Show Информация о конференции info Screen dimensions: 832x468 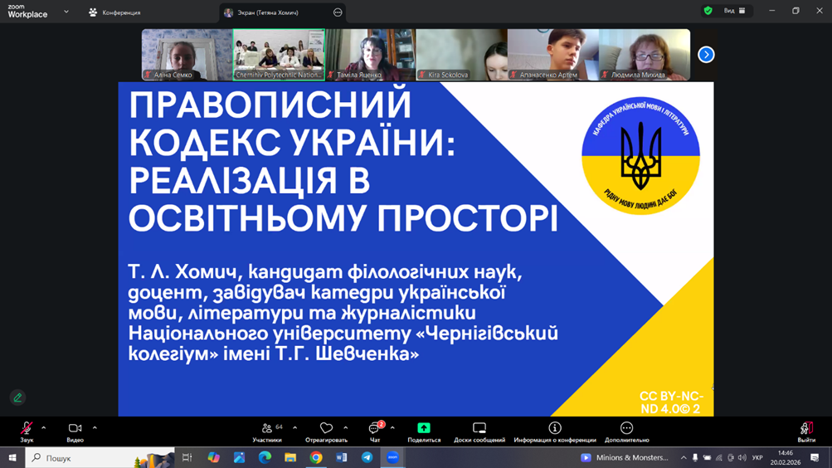click(554, 430)
